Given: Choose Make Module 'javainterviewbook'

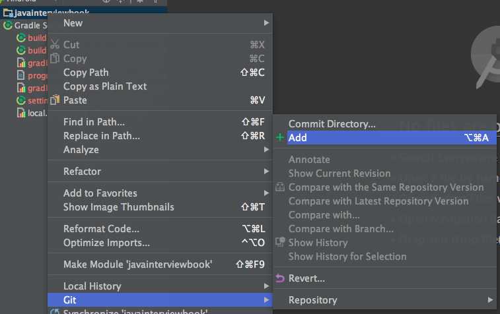Looking at the screenshot, I should point(137,265).
